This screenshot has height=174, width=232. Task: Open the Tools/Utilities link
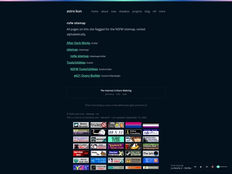pyautogui.click(x=76, y=63)
